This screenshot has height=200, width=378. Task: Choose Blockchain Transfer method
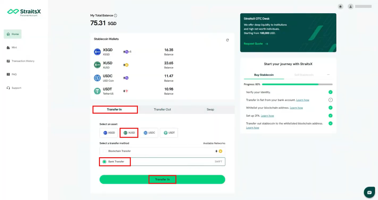pos(162,151)
